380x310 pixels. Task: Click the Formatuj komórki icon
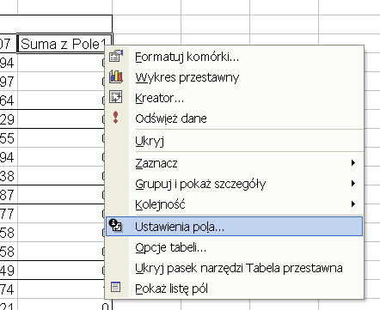(116, 56)
